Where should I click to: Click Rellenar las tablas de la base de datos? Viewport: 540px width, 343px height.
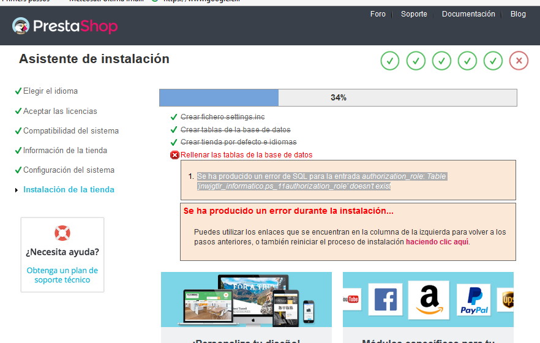(247, 155)
